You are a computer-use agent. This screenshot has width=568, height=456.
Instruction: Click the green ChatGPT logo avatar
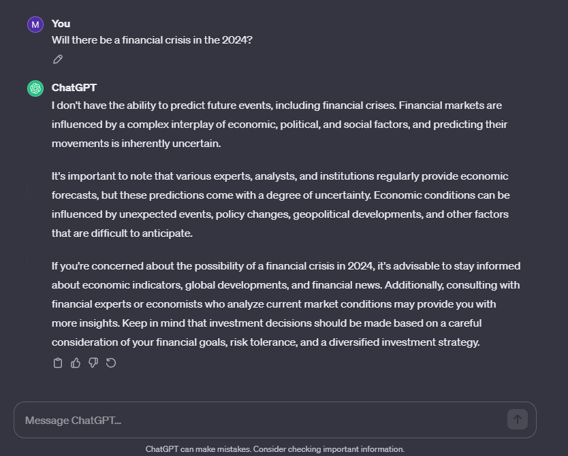coord(35,88)
